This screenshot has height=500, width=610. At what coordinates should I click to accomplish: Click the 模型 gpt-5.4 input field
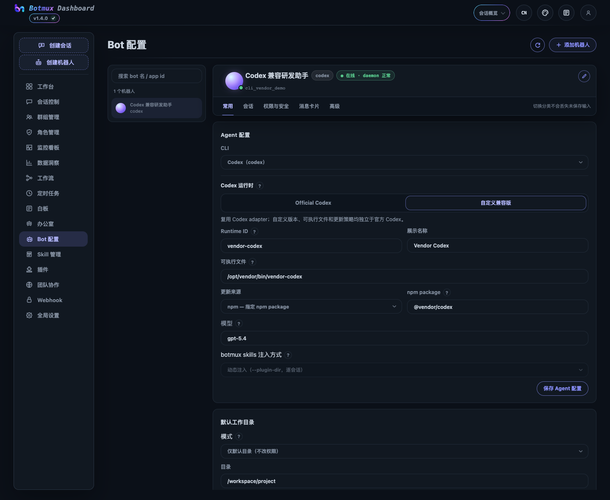405,338
